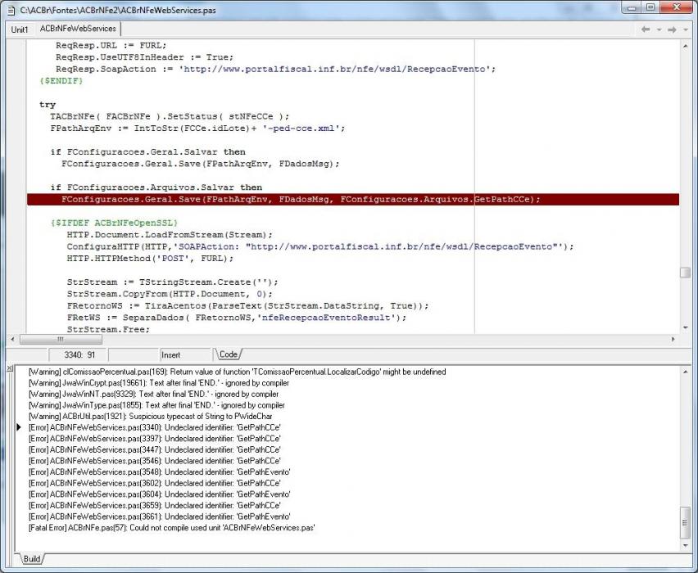This screenshot has height=573, width=698.
Task: Click the StrStream.Free line
Action: (x=109, y=329)
